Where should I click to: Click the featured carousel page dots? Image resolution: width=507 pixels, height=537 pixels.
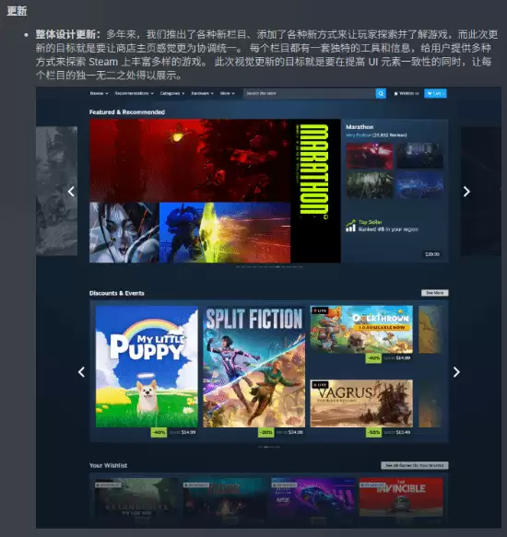(x=269, y=266)
